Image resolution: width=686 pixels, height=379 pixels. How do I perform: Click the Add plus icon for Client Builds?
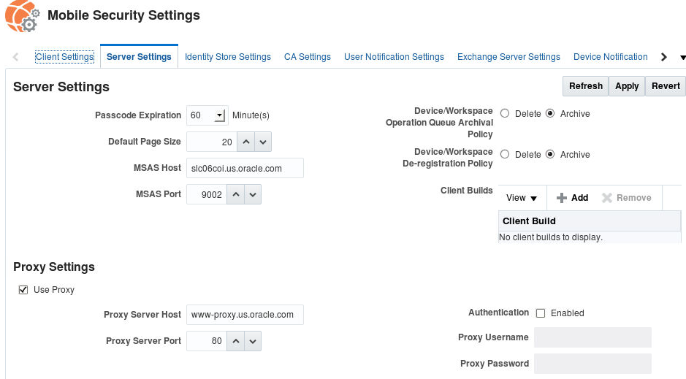click(x=562, y=198)
